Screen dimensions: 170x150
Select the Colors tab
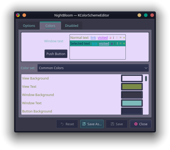click(50, 26)
